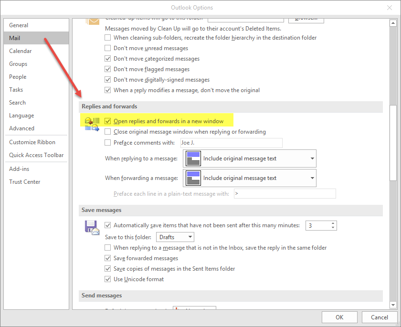Image resolution: width=401 pixels, height=327 pixels.
Task: Select the General category
Action: (x=36, y=25)
